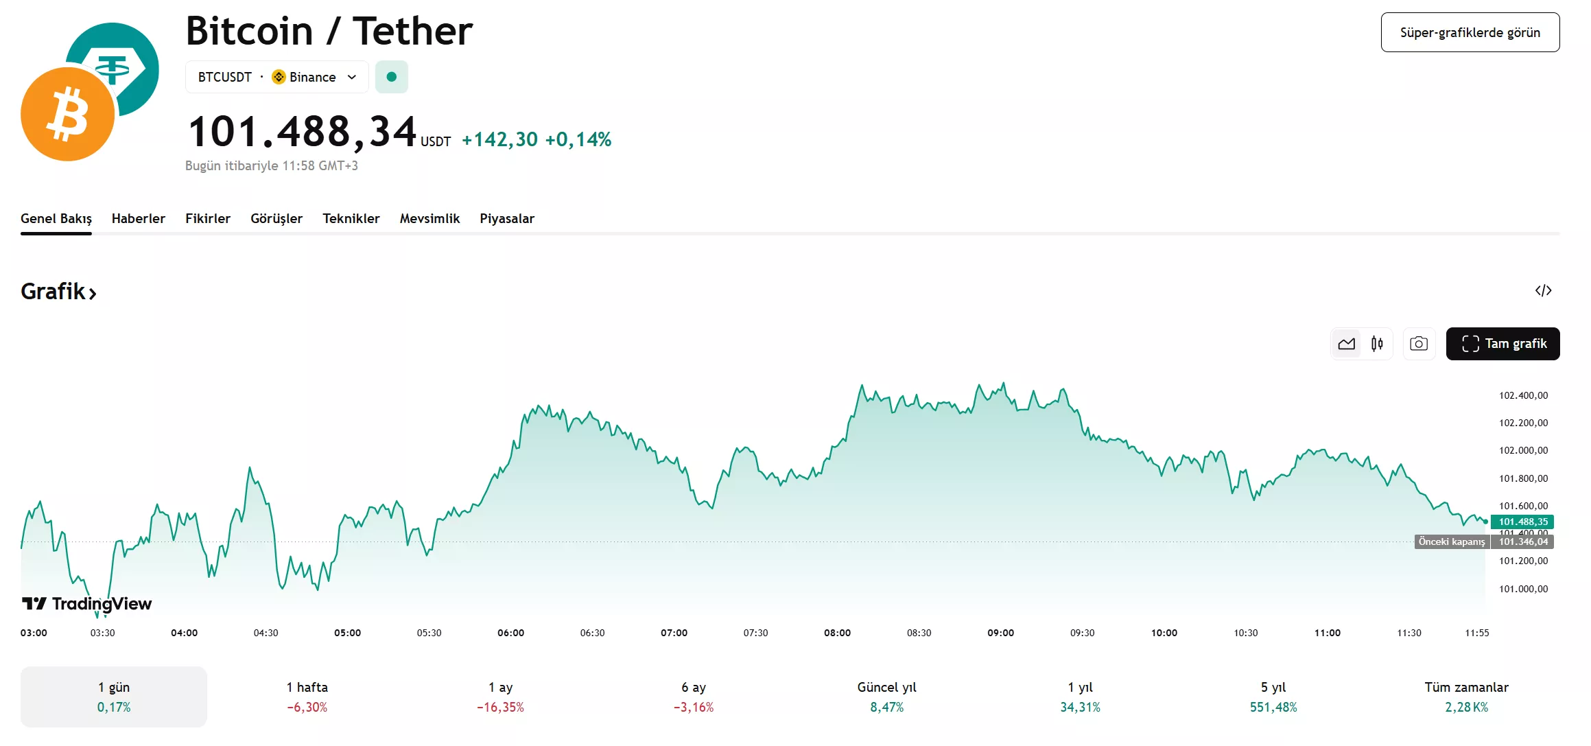The height and width of the screenshot is (746, 1591).
Task: Click the Önceki kapanış price marker
Action: click(1452, 541)
